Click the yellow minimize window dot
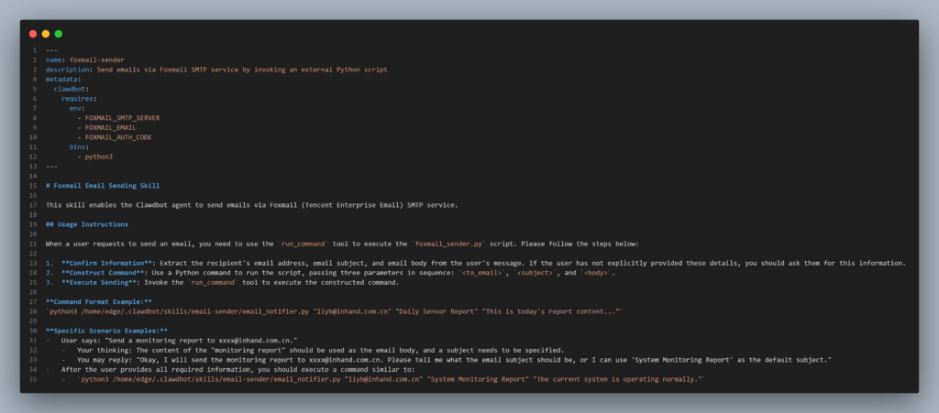This screenshot has width=939, height=413. click(46, 34)
